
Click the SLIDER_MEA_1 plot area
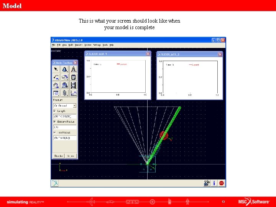pyautogui.click(x=118, y=77)
